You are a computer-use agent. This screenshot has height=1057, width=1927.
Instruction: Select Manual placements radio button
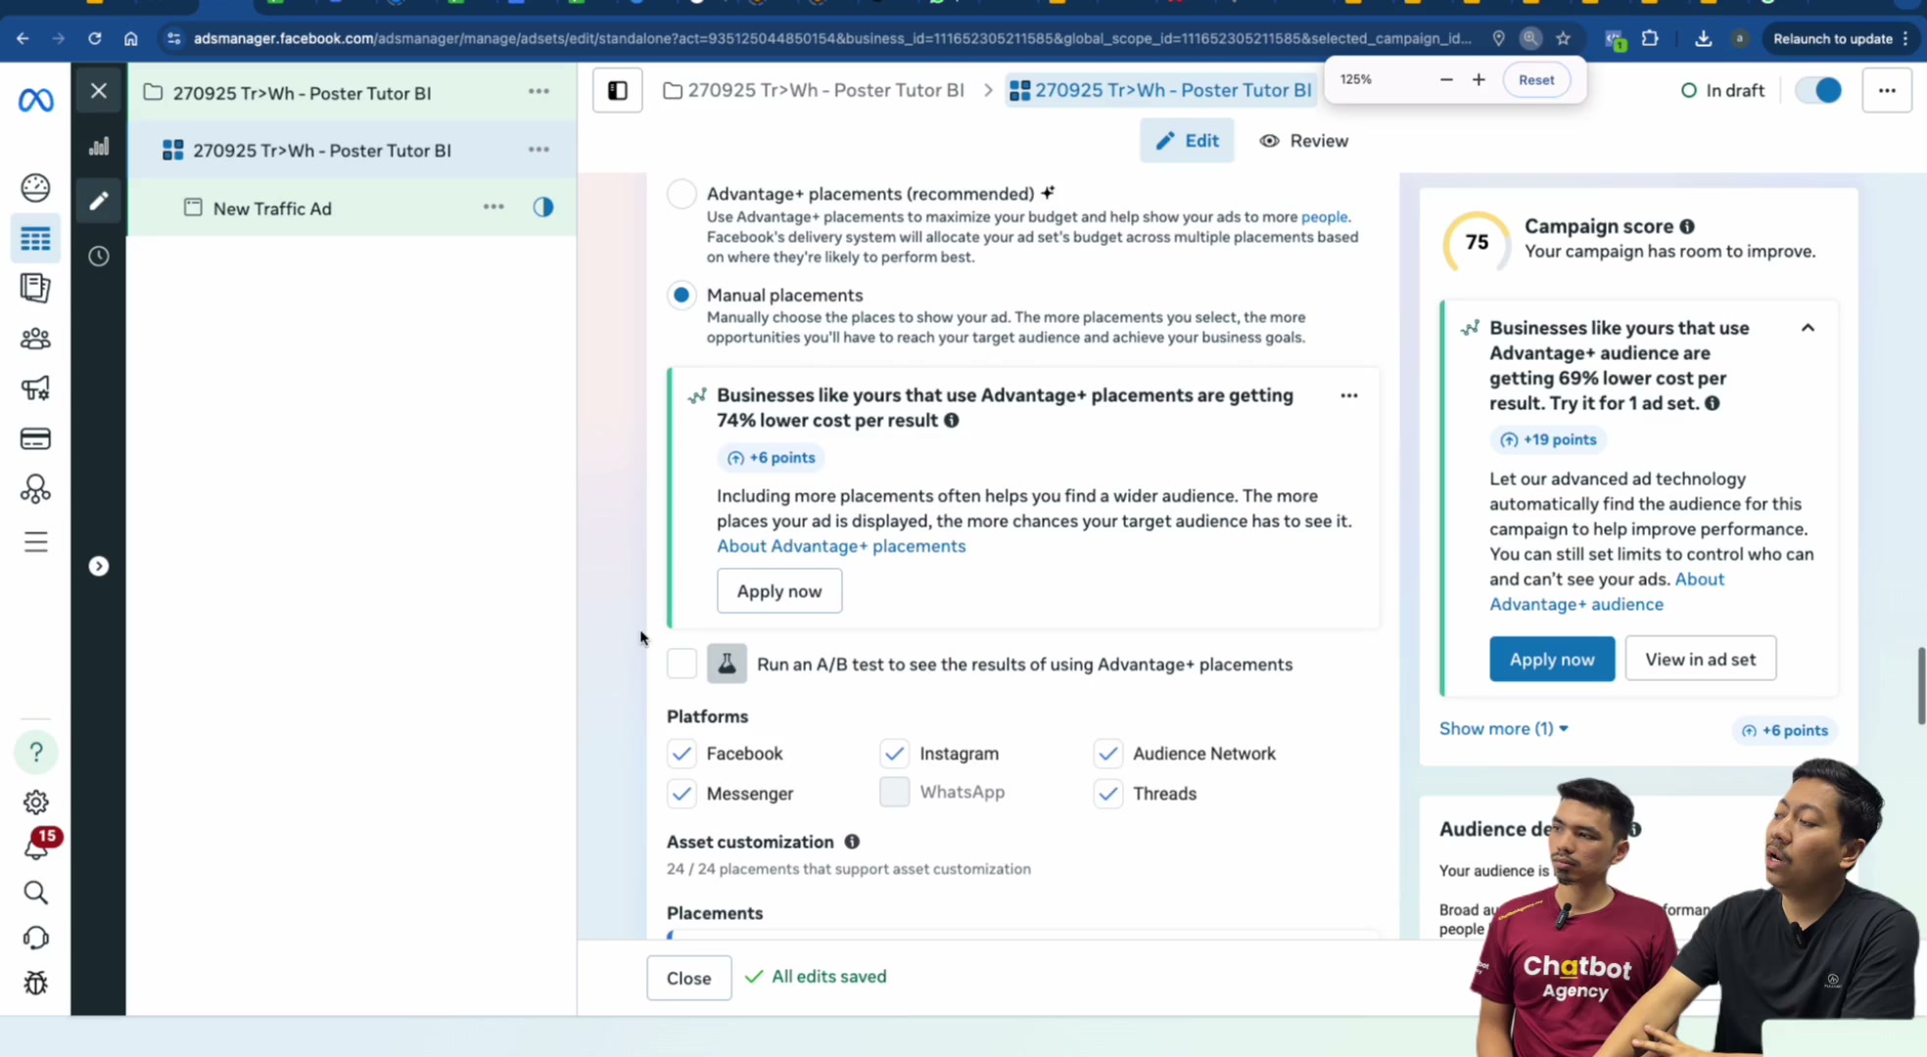click(681, 295)
